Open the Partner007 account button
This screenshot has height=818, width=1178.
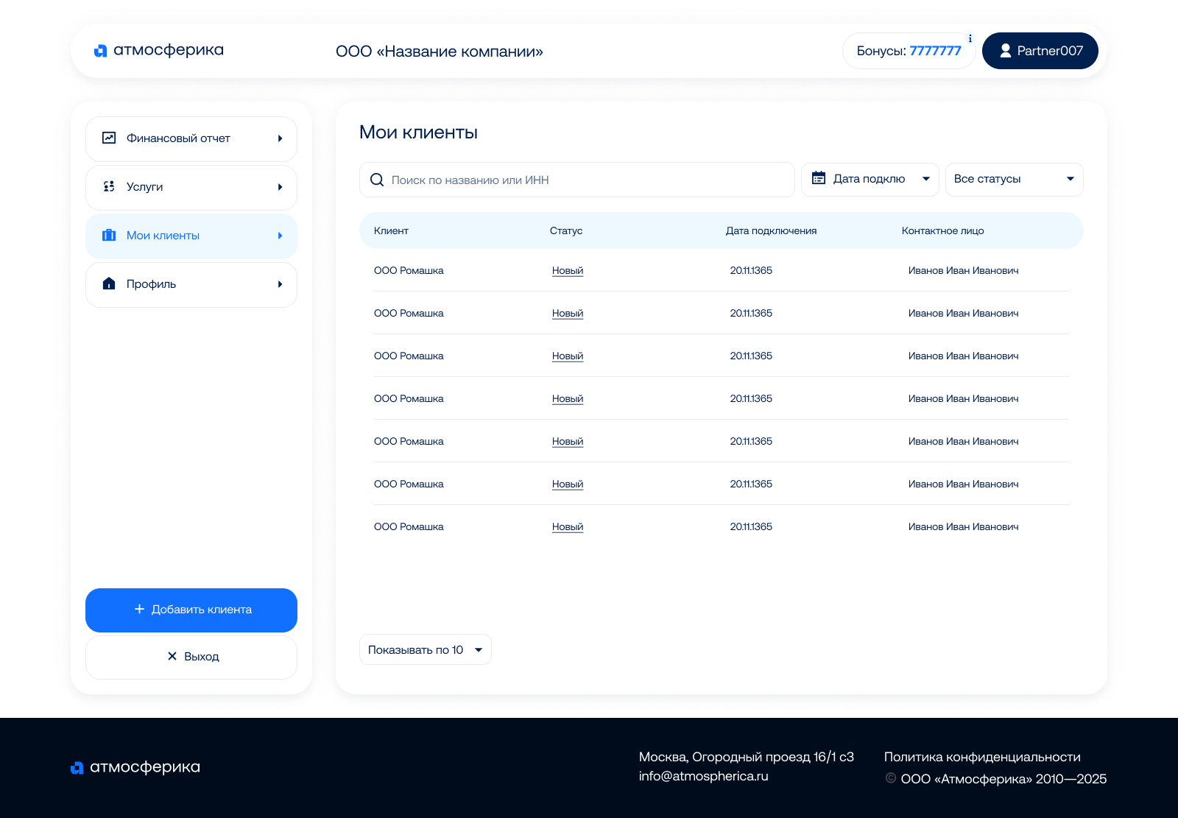pyautogui.click(x=1040, y=51)
